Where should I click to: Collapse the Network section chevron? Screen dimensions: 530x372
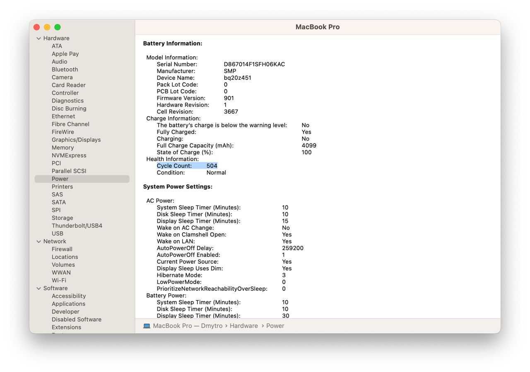[39, 241]
